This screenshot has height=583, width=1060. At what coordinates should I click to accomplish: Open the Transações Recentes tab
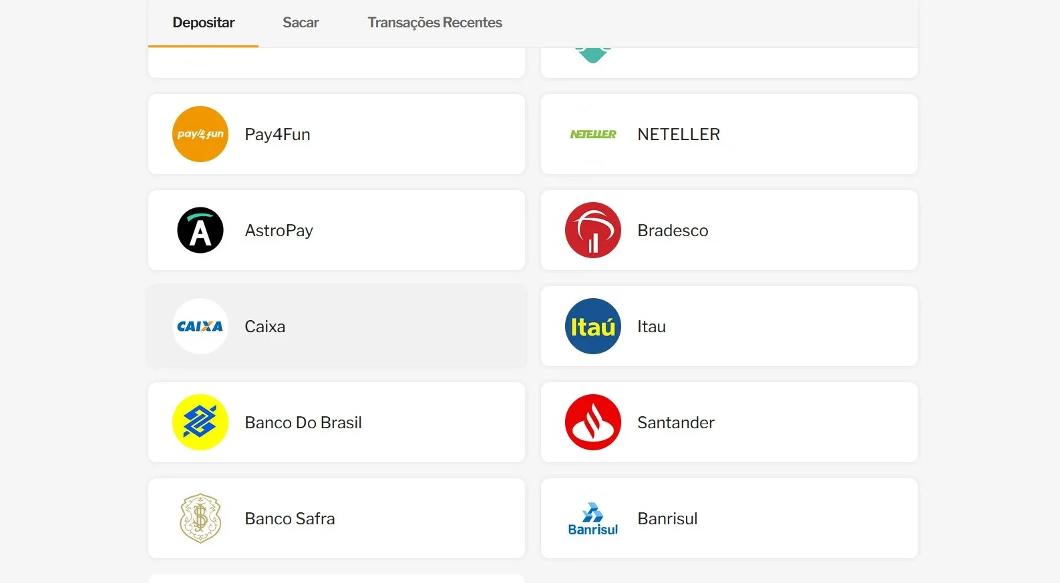pyautogui.click(x=435, y=23)
